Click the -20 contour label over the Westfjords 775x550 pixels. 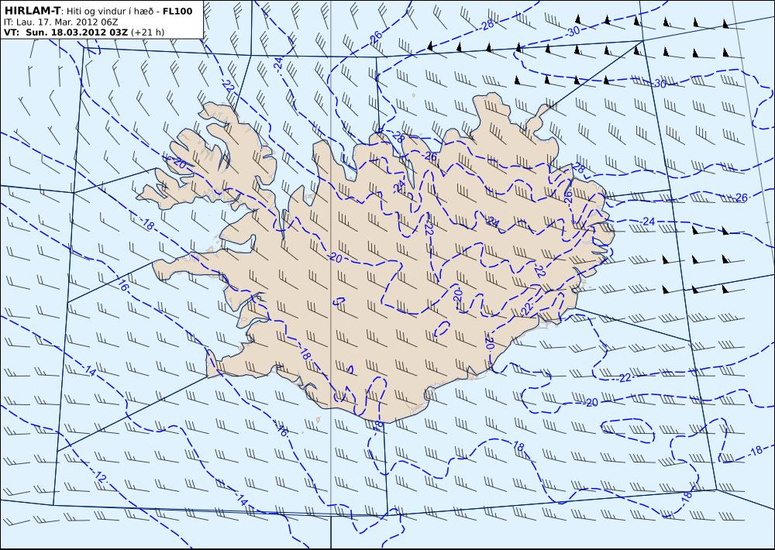point(178,163)
